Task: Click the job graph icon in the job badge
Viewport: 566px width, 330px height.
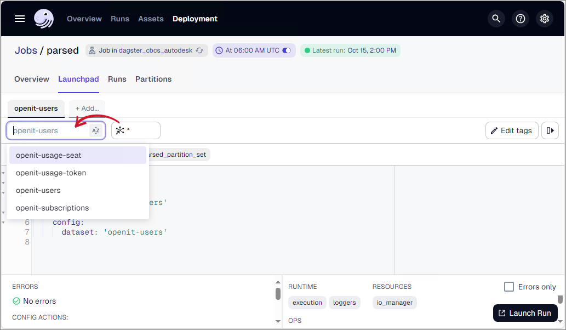Action: click(92, 50)
